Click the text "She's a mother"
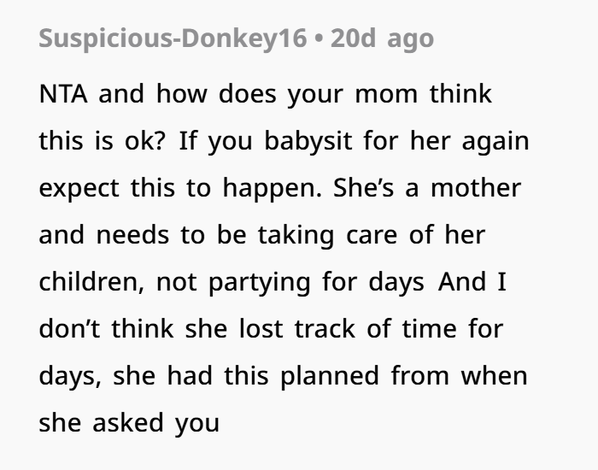Viewport: 598px width, 470px height. click(x=427, y=188)
